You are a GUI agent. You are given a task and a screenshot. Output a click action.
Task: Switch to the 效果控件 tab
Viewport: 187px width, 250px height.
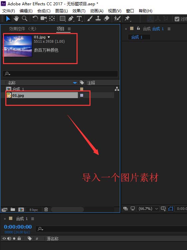click(23, 29)
